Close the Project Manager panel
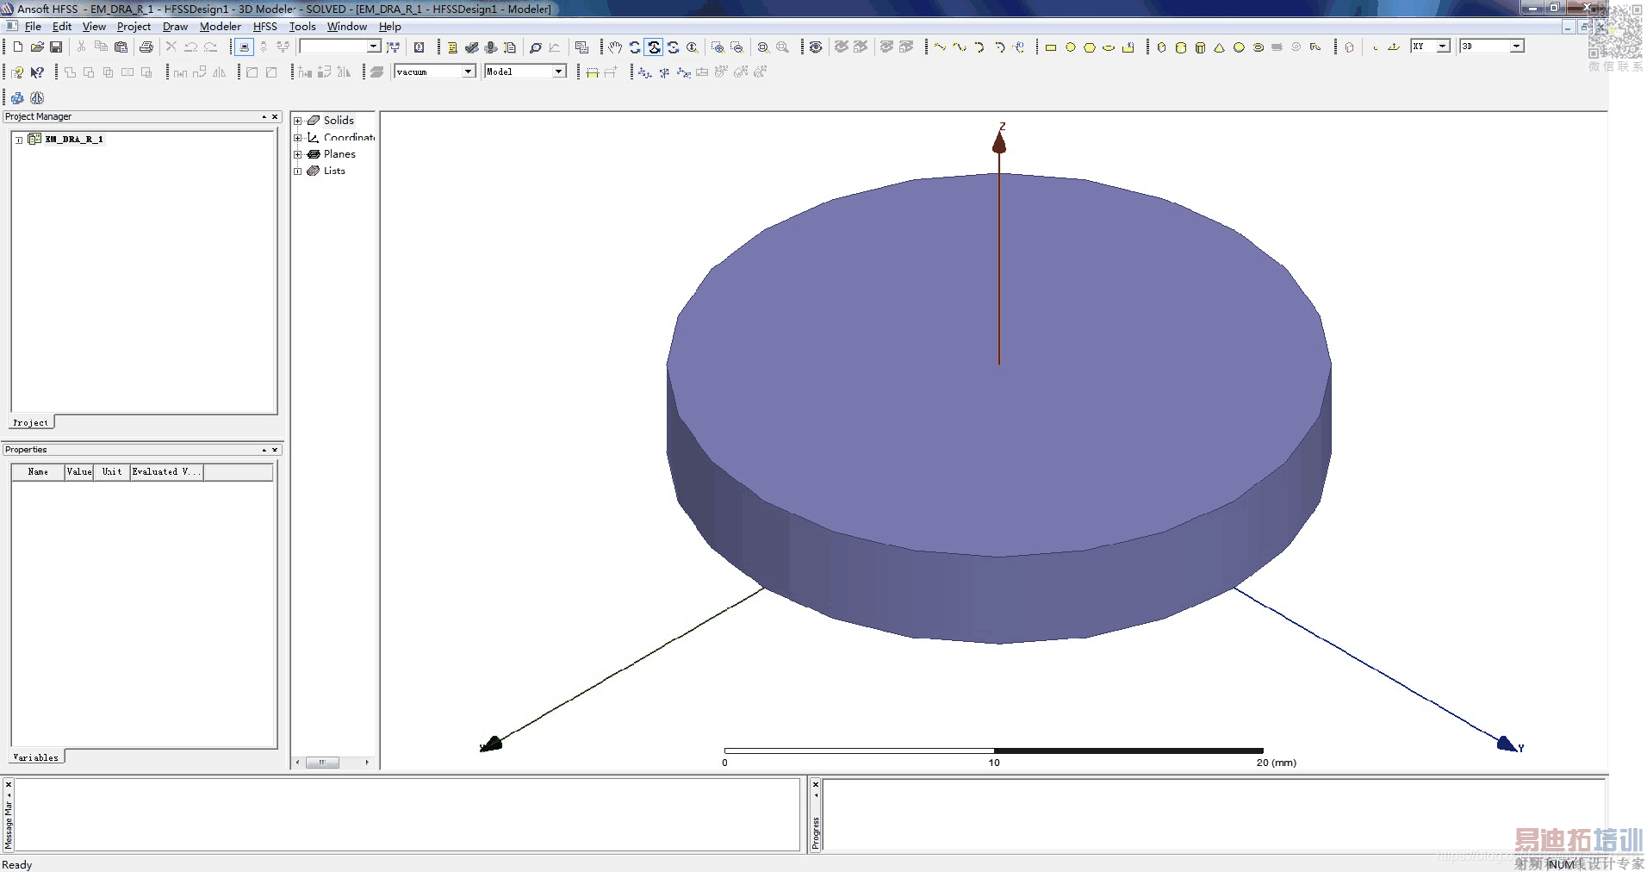Image resolution: width=1647 pixels, height=872 pixels. pyautogui.click(x=275, y=116)
